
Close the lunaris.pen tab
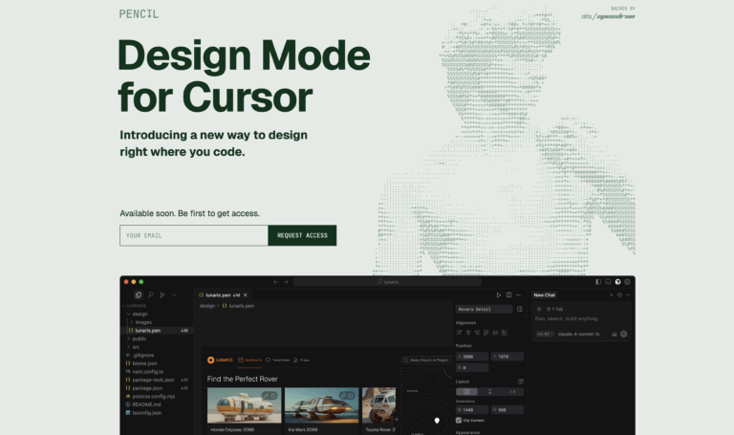[x=246, y=295]
